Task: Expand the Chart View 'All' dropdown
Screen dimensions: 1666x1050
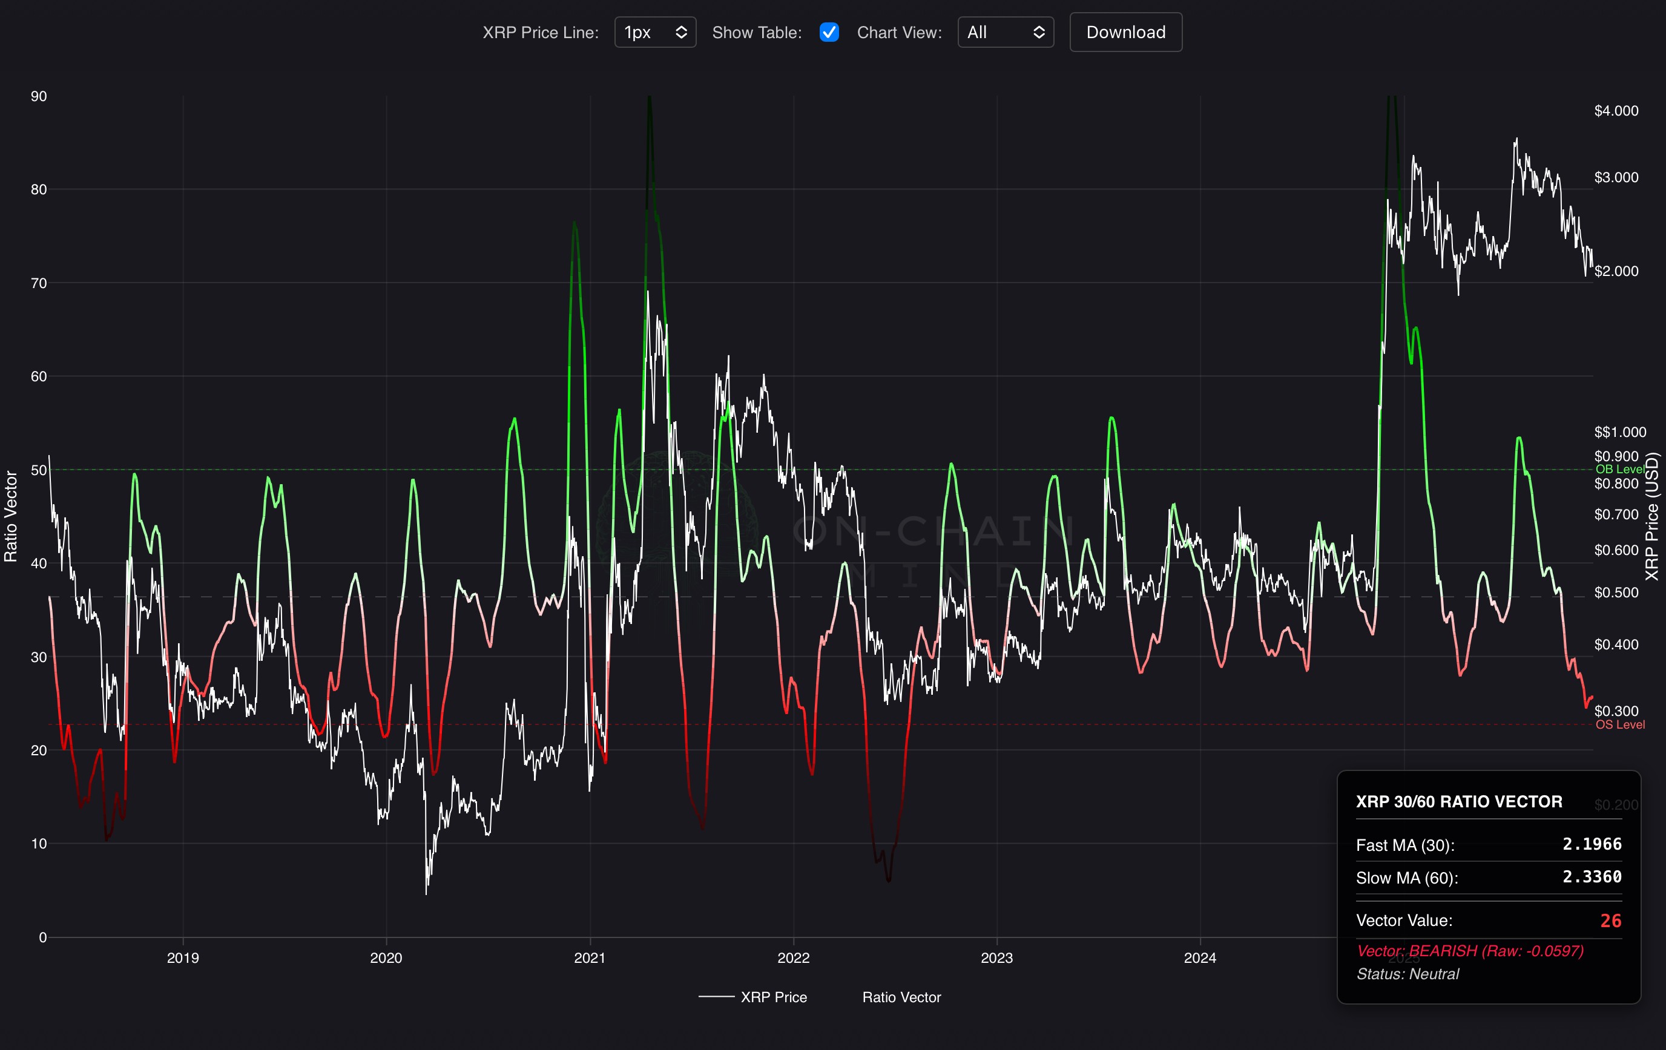Action: pos(1004,33)
